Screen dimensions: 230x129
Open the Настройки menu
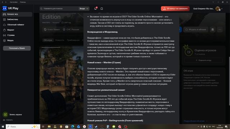click(x=14, y=2)
